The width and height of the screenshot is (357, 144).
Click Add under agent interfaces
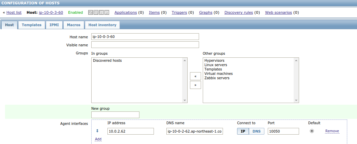tap(98, 139)
